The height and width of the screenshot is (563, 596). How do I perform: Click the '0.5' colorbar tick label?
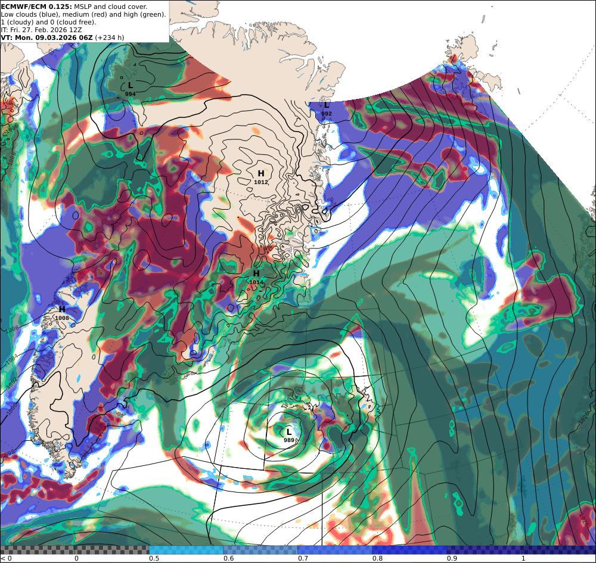click(x=154, y=558)
